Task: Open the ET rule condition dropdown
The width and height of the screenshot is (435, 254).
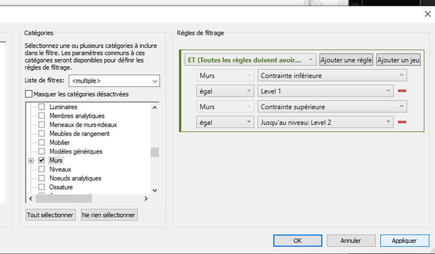Action: point(311,60)
